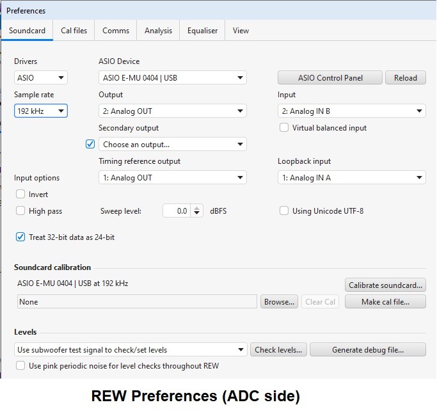Toggle the Invert input option

[x=20, y=194]
